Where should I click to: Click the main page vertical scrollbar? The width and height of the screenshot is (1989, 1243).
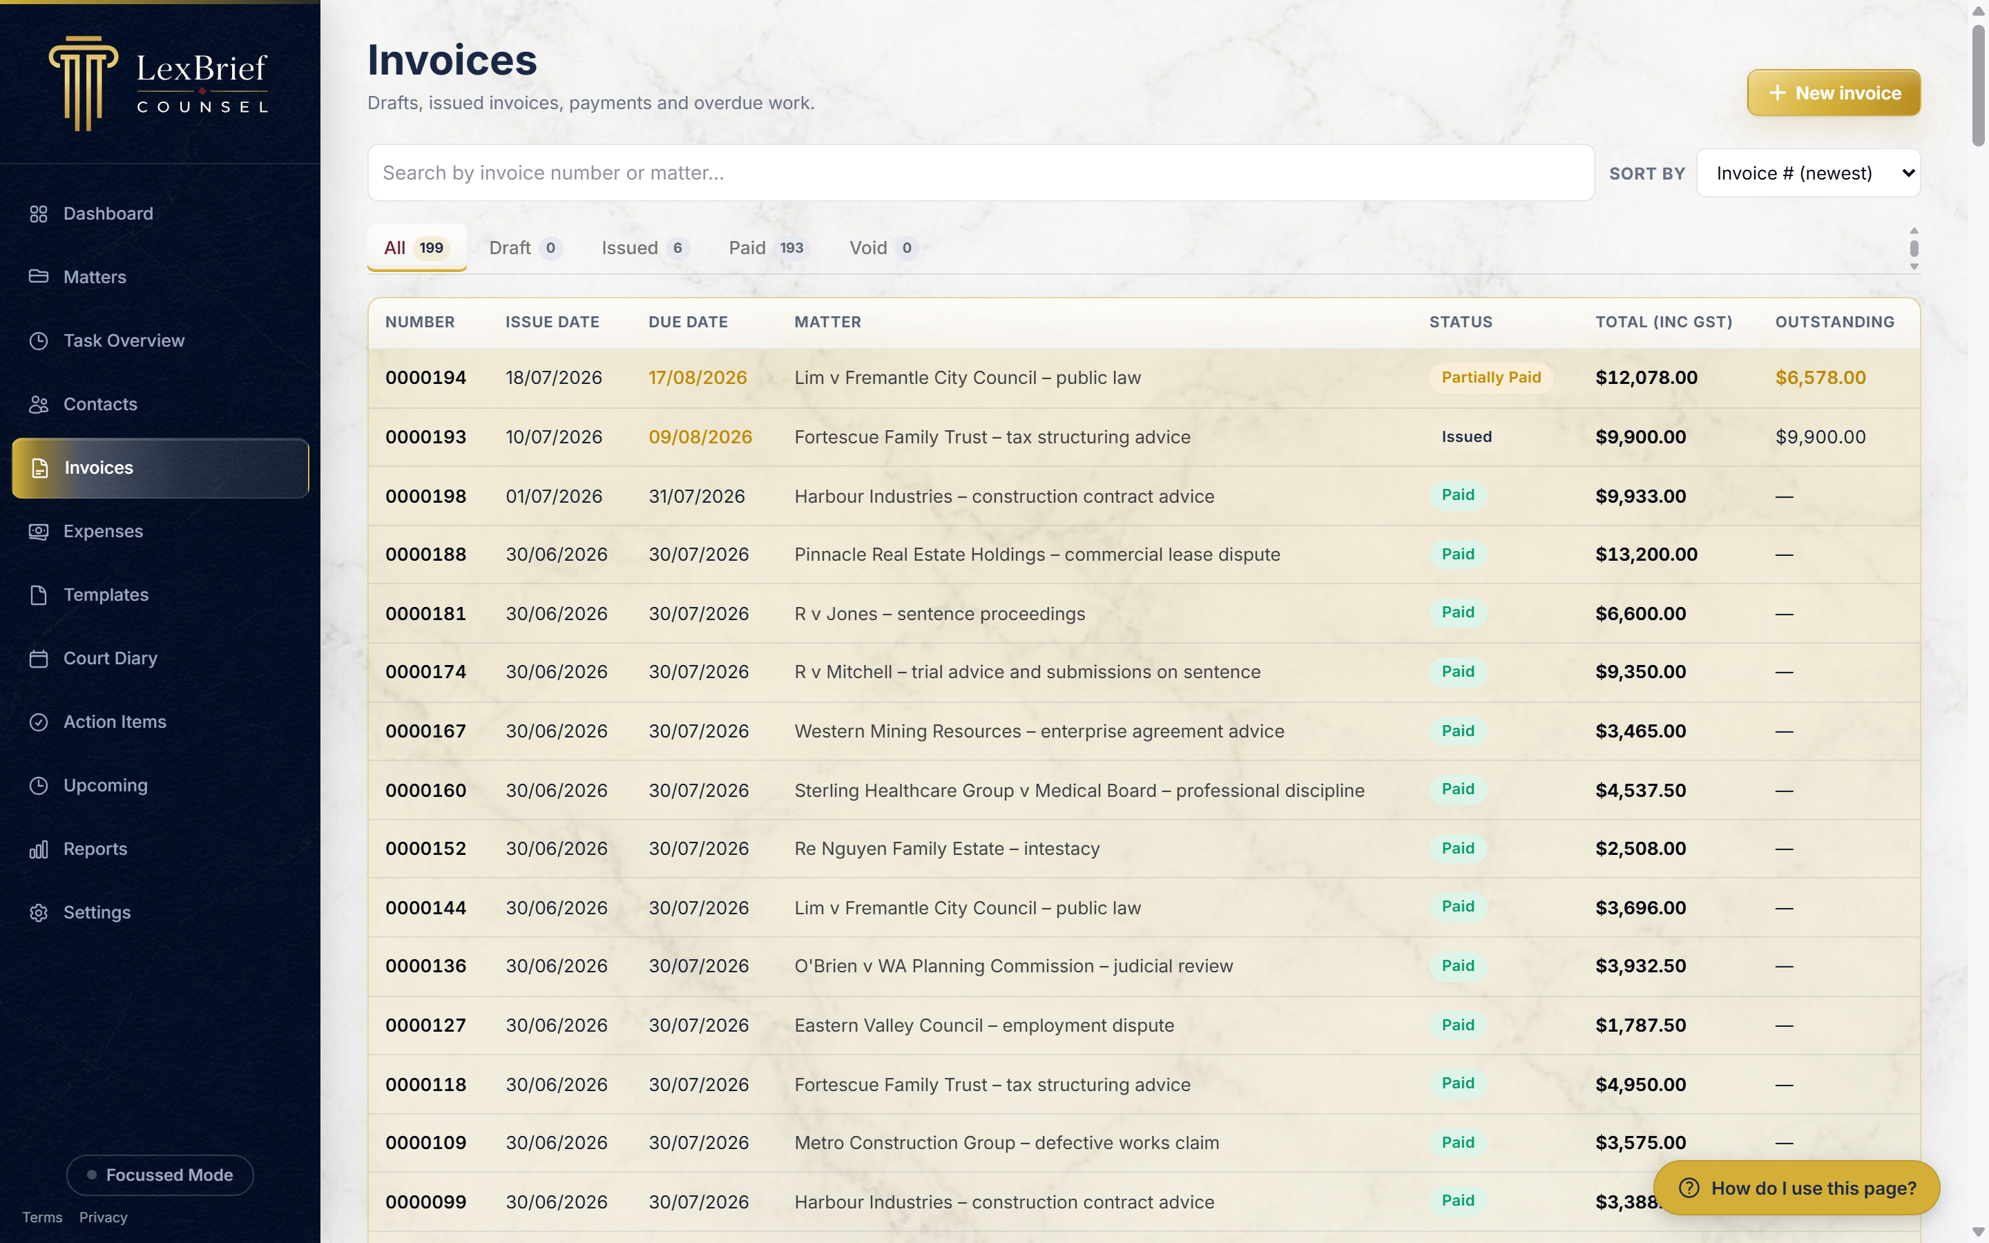pos(1979,86)
